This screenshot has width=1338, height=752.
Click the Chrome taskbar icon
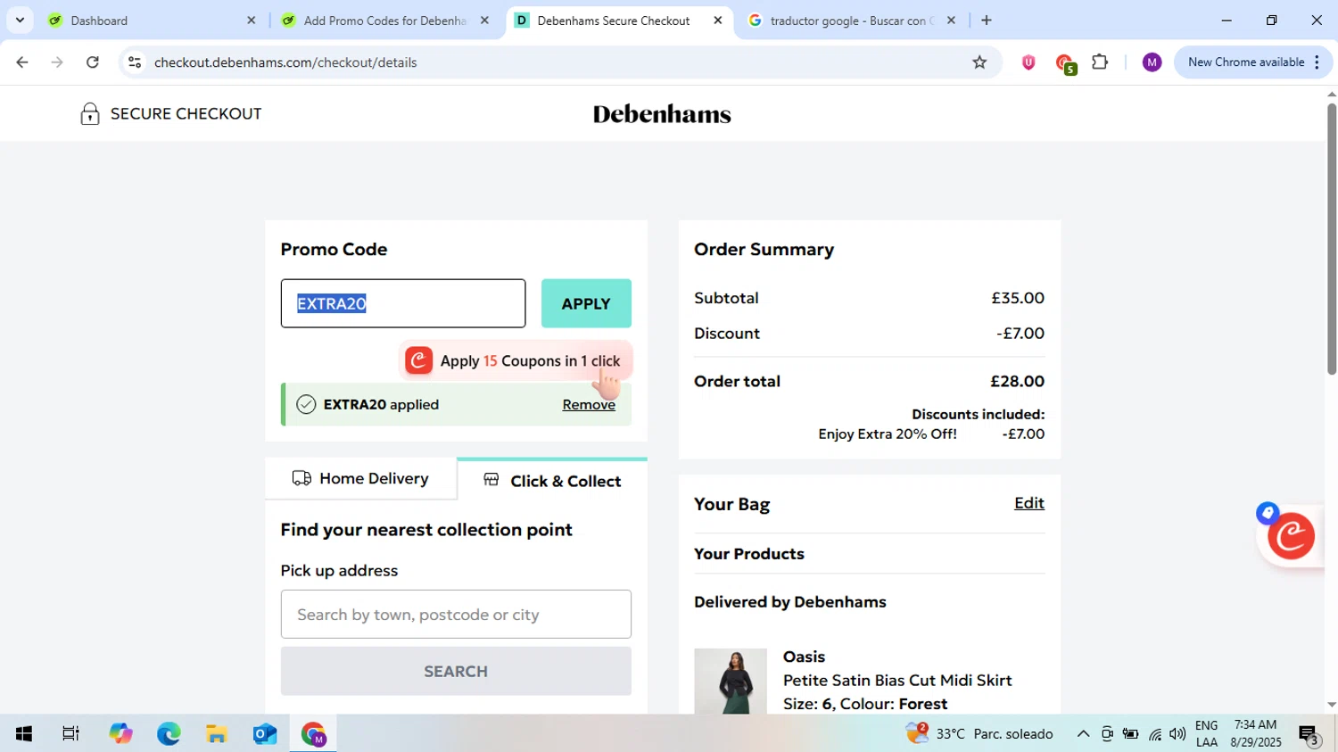313,734
